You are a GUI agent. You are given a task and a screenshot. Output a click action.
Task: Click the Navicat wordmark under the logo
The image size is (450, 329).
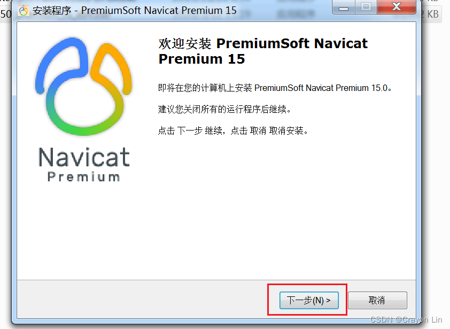tap(84, 157)
